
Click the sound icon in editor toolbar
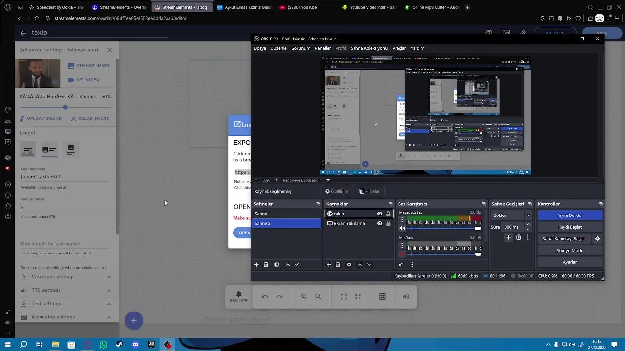(x=406, y=296)
